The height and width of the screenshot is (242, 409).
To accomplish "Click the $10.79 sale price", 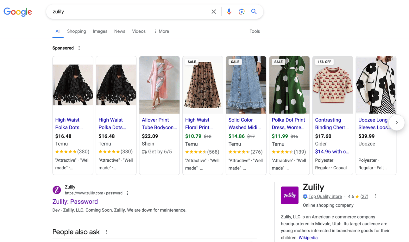I will tap(193, 136).
